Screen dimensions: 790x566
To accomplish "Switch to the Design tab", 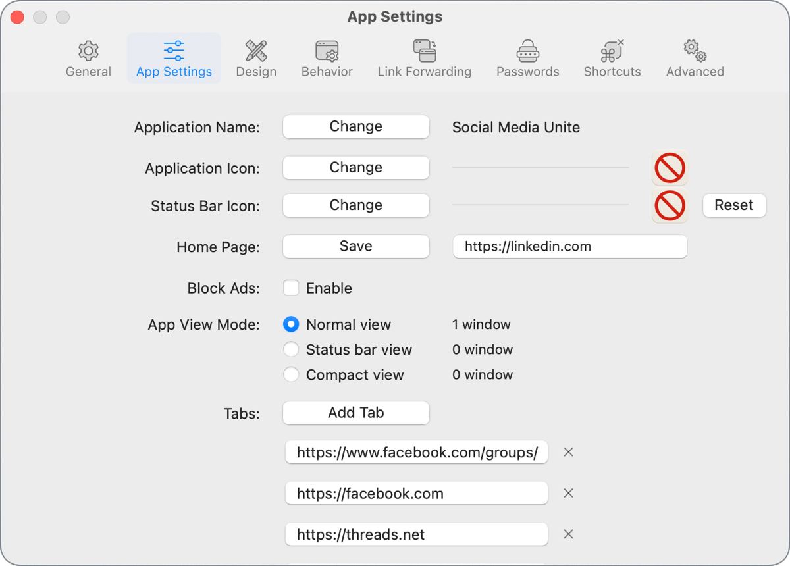I will point(256,59).
